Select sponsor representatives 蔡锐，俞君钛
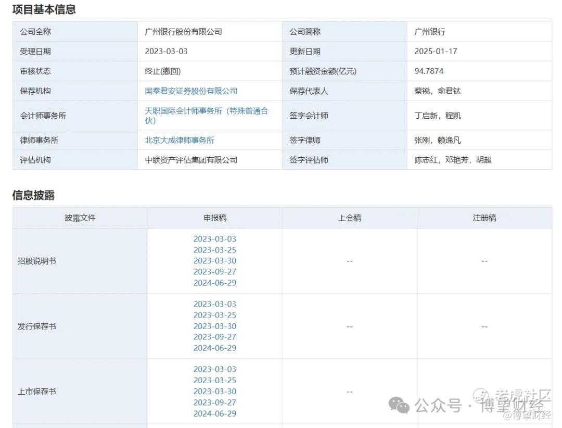 437,91
